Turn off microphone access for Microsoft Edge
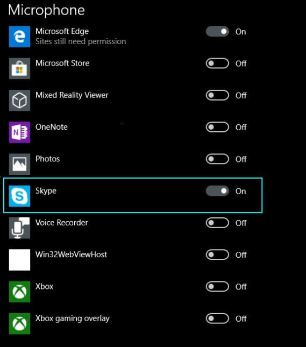 (x=217, y=31)
